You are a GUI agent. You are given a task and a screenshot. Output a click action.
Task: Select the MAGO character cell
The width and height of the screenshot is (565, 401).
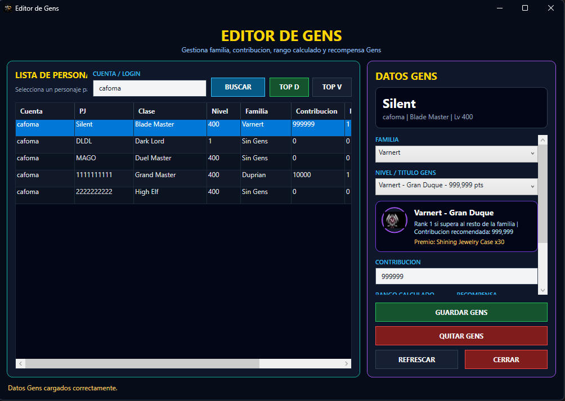[104, 161]
